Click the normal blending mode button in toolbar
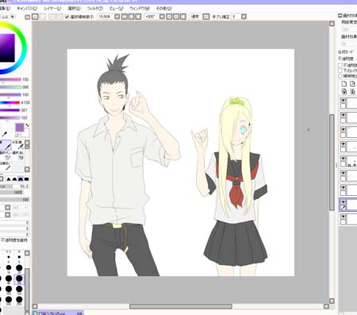The image size is (357, 315). click(195, 17)
